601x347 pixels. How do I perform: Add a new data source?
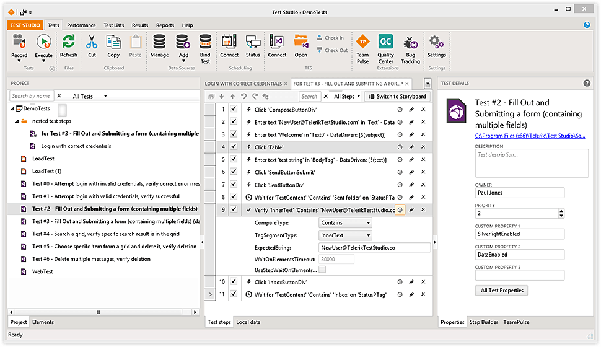pos(183,42)
